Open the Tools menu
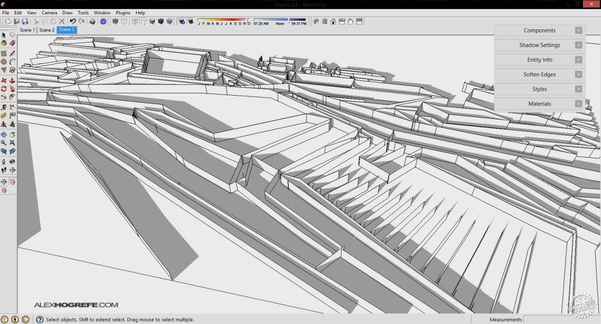Image resolution: width=601 pixels, height=324 pixels. click(83, 13)
